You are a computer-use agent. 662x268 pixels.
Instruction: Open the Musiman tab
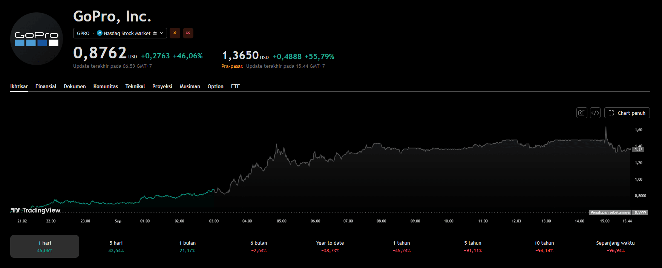pyautogui.click(x=190, y=86)
